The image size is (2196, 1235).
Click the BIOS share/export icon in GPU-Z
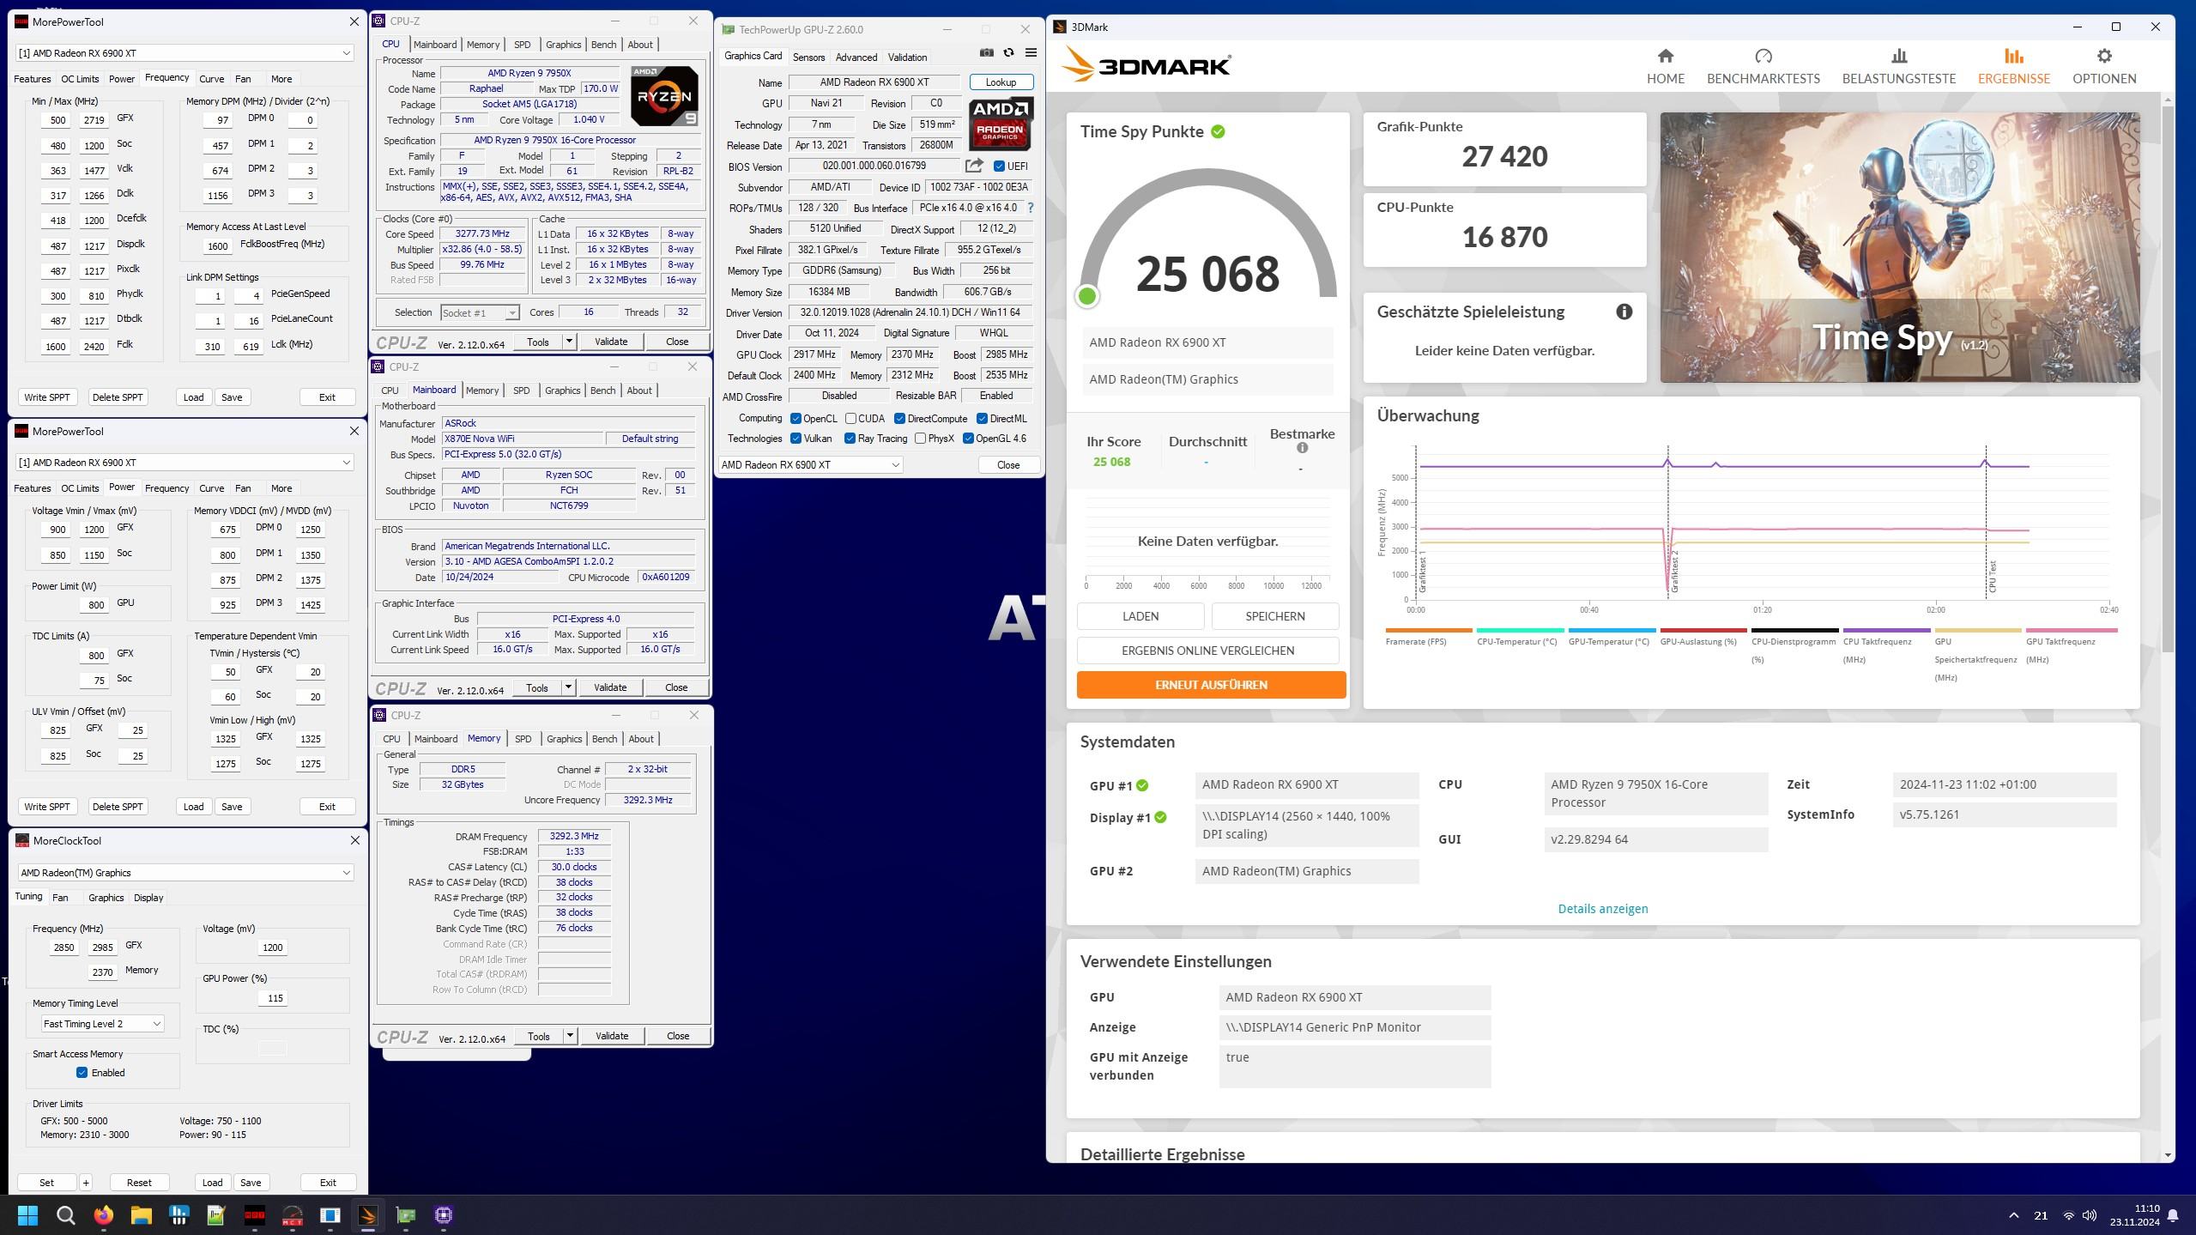[x=974, y=166]
